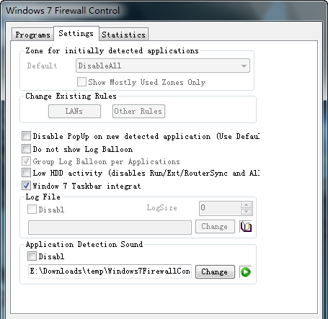Viewport: 328px width, 319px height.
Task: Click the detection sound file path field
Action: click(110, 271)
